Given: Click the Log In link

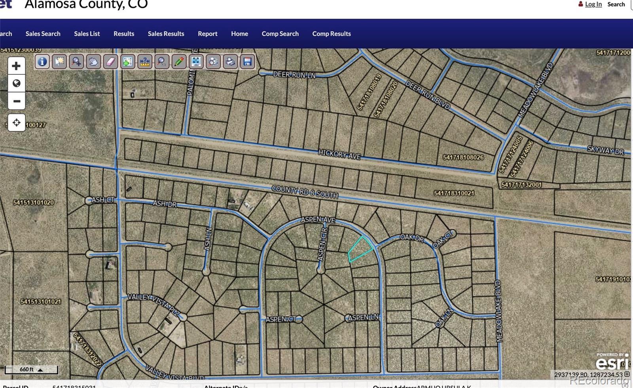Looking at the screenshot, I should point(593,4).
